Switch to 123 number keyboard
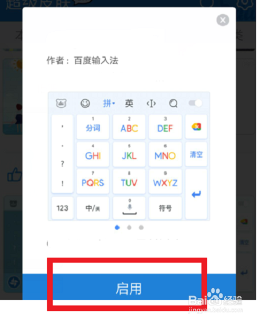 click(x=62, y=208)
